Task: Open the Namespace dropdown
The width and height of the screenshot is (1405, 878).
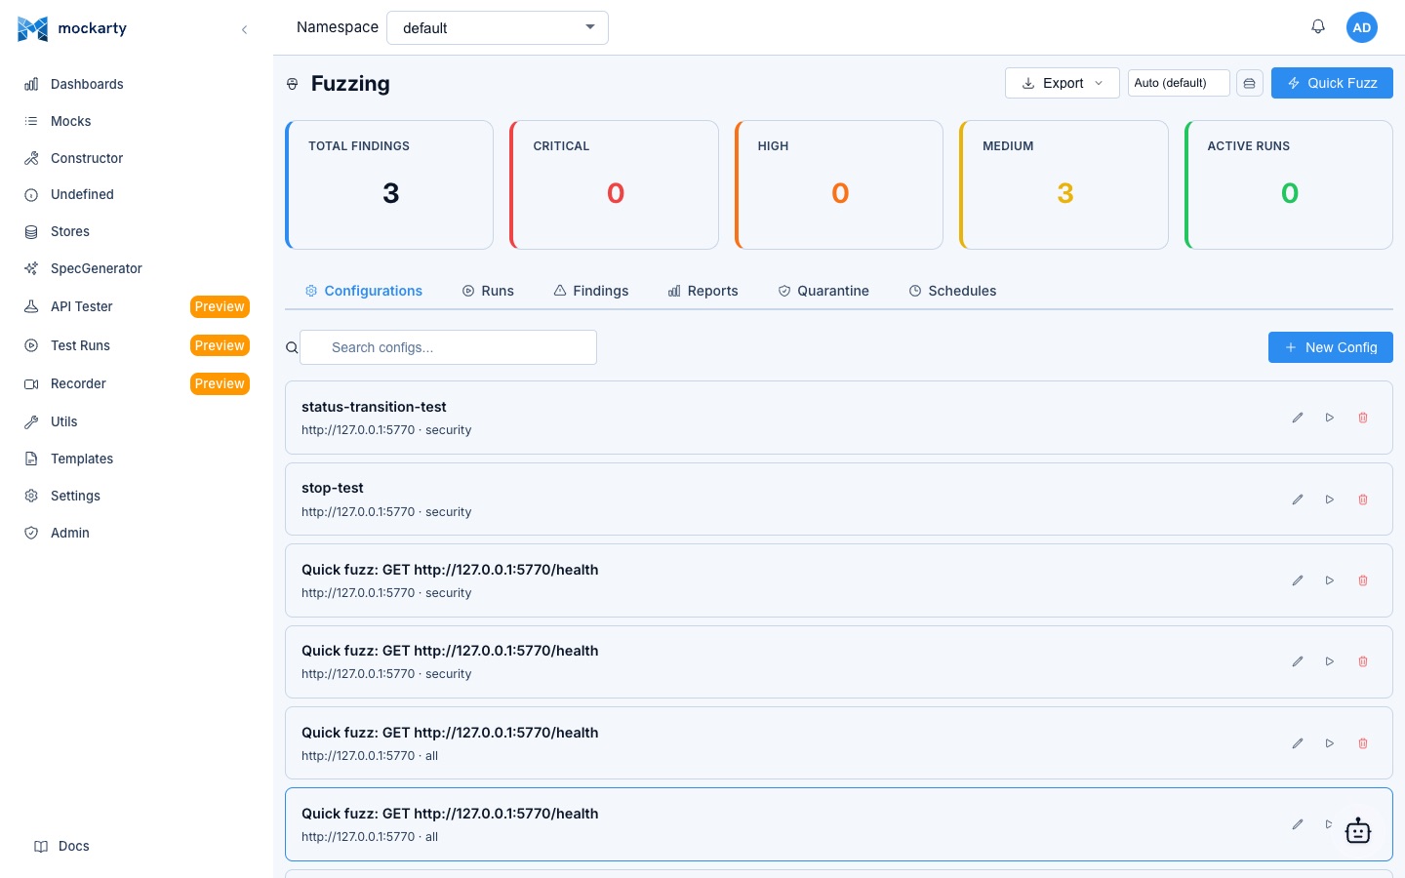Action: coord(498,27)
